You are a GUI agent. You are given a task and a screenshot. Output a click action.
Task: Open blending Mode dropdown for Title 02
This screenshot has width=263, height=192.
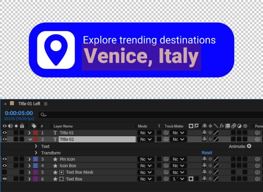tap(146, 139)
